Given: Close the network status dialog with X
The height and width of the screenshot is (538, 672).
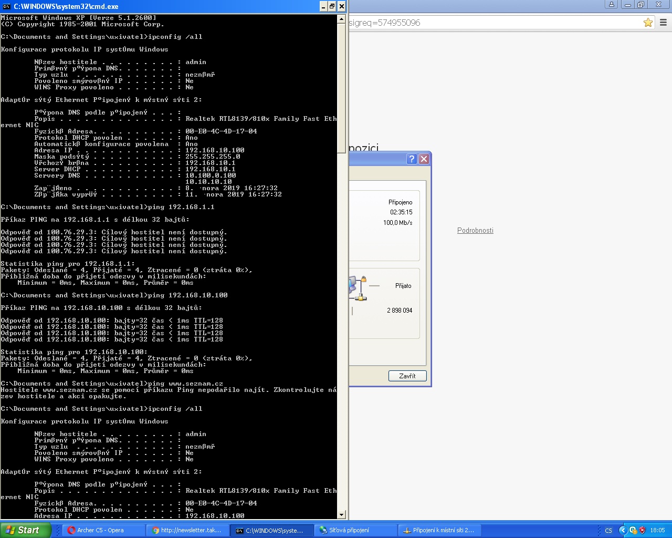Looking at the screenshot, I should (x=424, y=159).
